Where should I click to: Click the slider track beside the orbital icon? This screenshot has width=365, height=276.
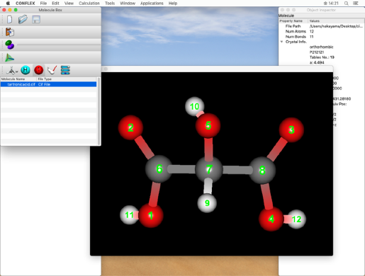[x=59, y=45]
